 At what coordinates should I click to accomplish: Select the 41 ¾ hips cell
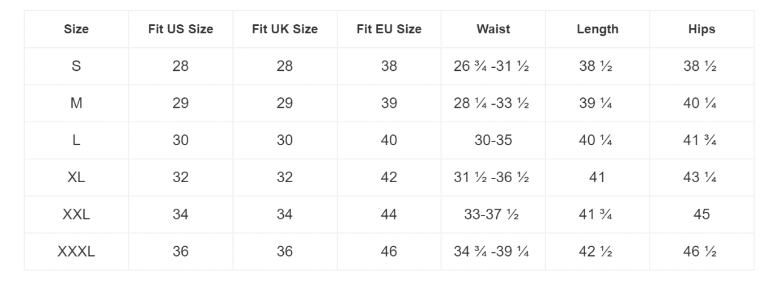701,140
